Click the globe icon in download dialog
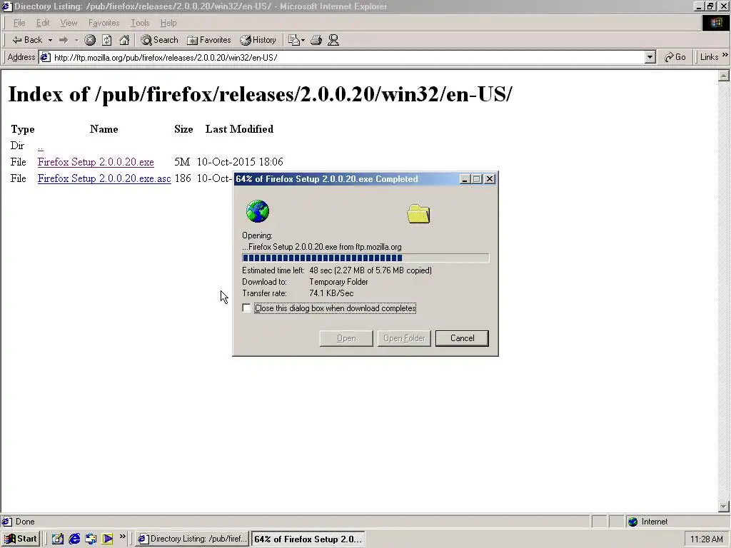The height and width of the screenshot is (548, 731). [258, 211]
